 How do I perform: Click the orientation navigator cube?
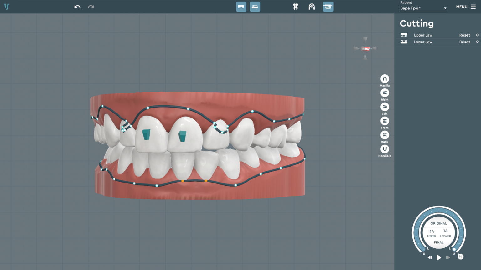click(365, 49)
